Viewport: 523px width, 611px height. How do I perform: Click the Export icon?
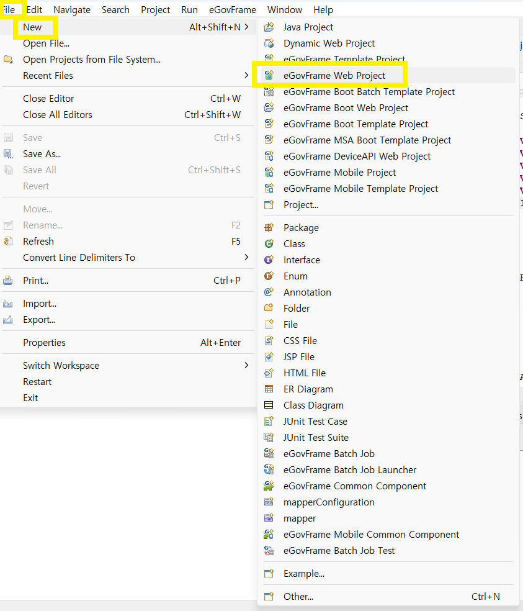(x=8, y=320)
